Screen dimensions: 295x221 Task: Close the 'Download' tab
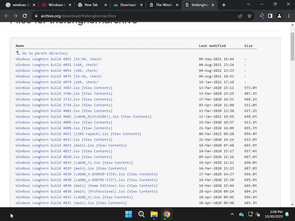click(x=141, y=5)
